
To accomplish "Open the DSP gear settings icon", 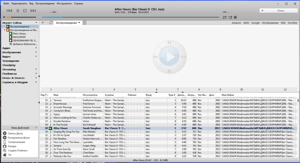I will pyautogui.click(x=235, y=17).
